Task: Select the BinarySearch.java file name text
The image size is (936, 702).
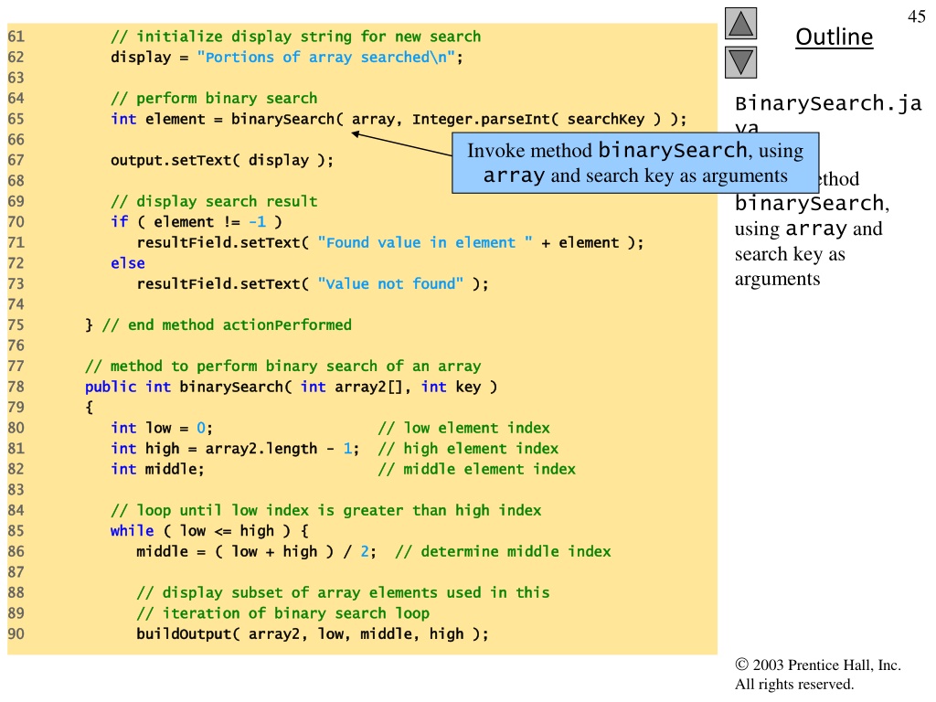Action: (x=828, y=115)
